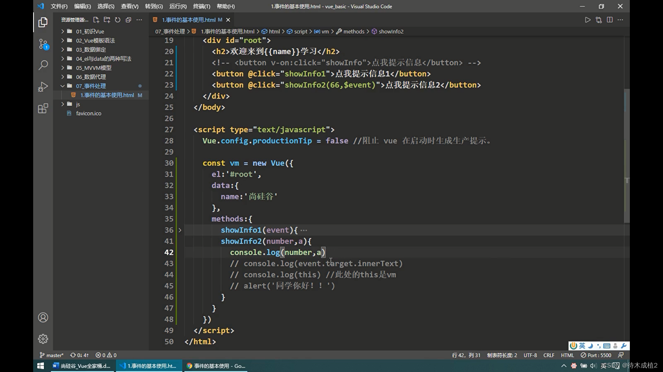Click the showInfo2 breadcrumb item
Viewport: 663px width, 372px height.
pos(387,31)
